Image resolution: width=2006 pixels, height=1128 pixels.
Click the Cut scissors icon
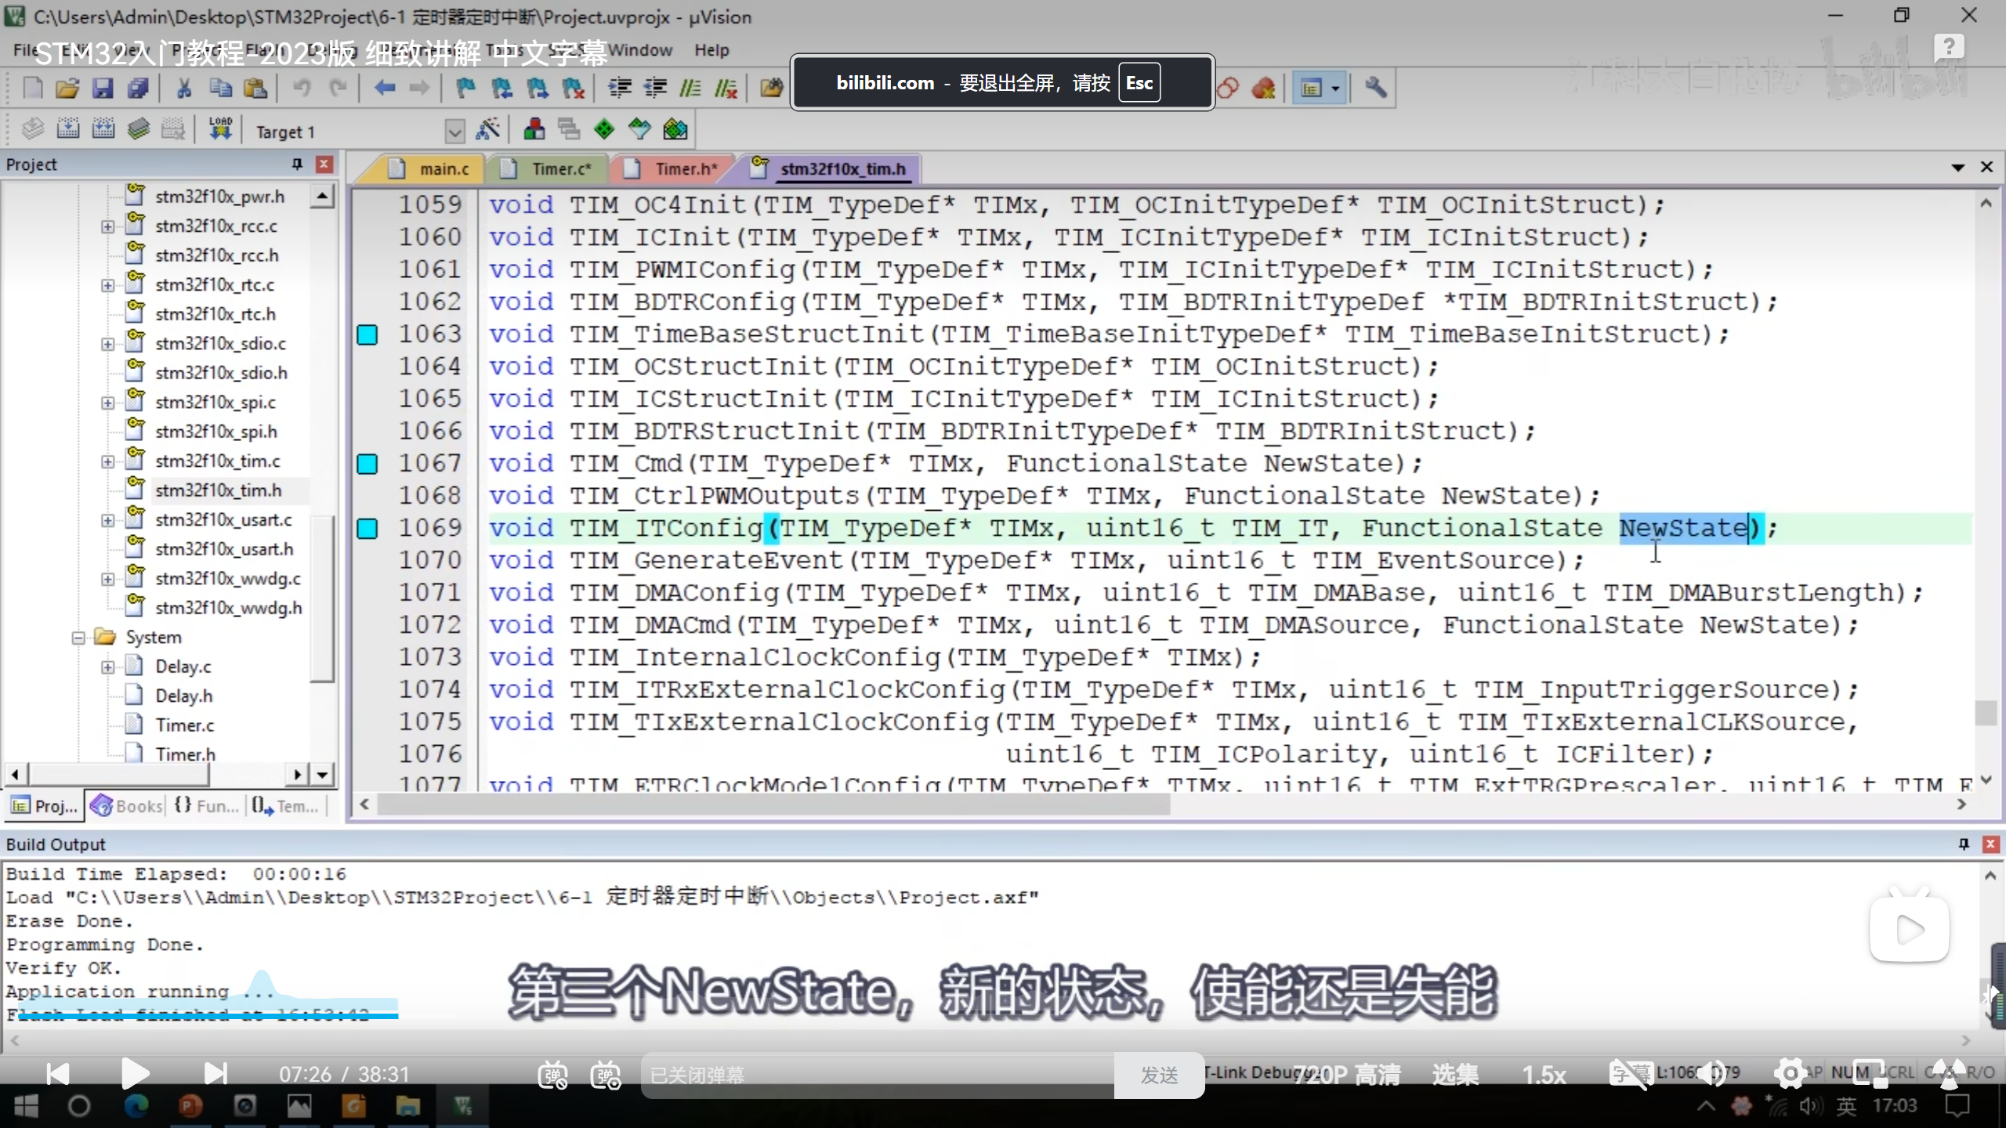click(184, 88)
